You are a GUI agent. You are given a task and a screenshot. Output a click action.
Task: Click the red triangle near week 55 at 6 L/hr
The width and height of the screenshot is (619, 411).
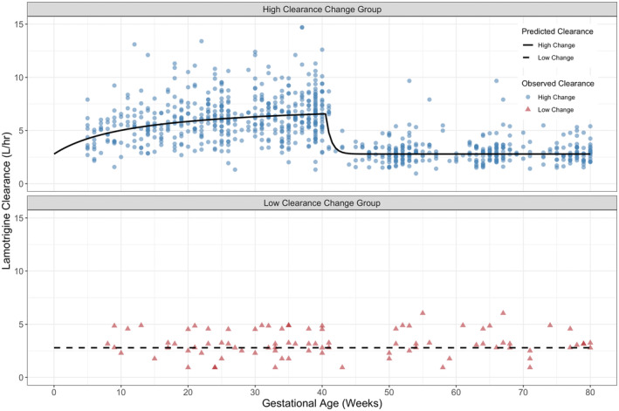tap(423, 312)
